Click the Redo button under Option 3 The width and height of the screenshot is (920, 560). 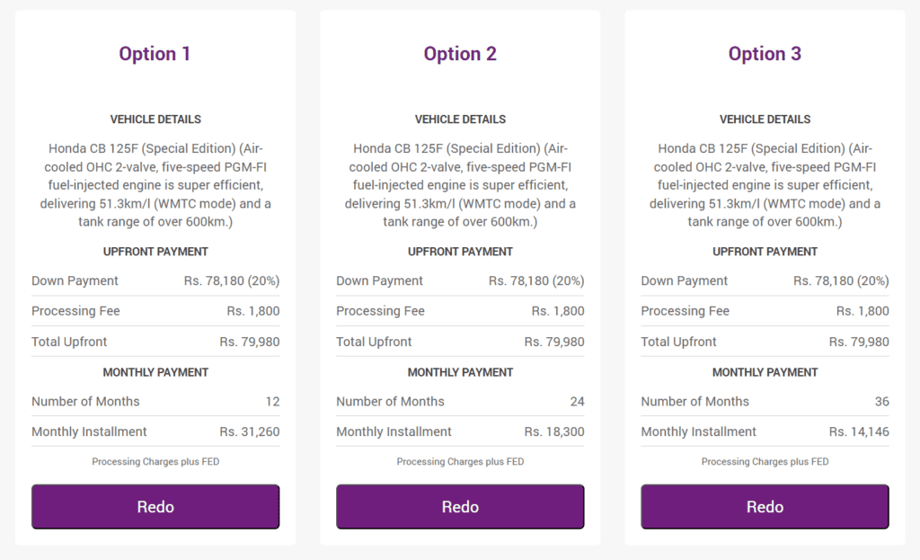765,507
